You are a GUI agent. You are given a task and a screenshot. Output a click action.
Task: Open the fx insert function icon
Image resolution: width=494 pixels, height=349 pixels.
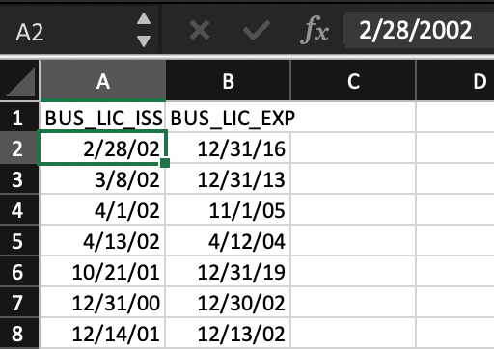point(315,30)
